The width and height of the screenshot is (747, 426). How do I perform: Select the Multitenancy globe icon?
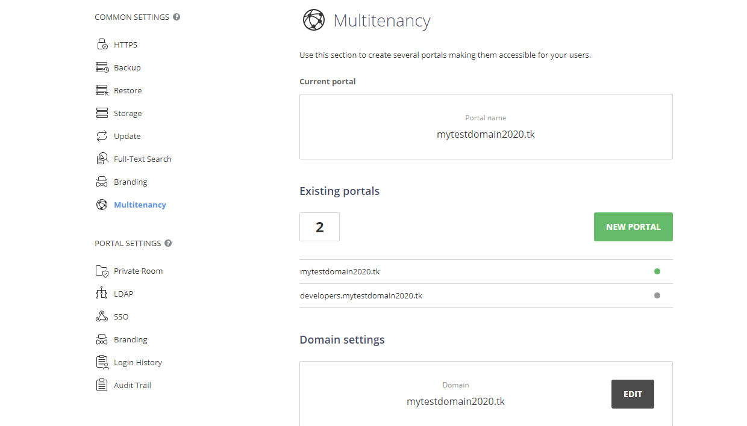(x=101, y=204)
